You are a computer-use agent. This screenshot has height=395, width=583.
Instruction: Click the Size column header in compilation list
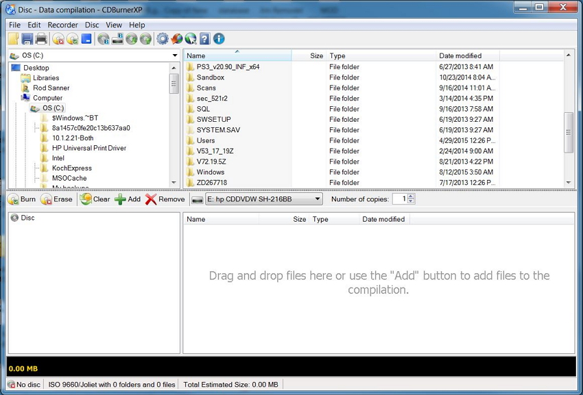tap(284, 219)
